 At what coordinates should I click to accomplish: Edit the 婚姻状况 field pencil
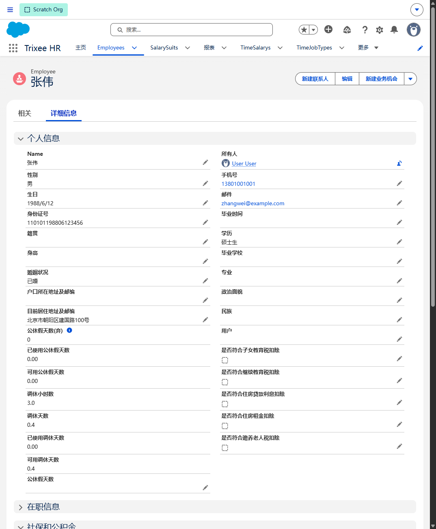pyautogui.click(x=205, y=281)
